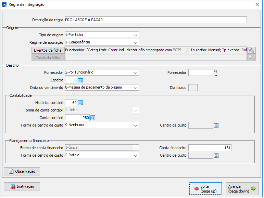Image resolution: width=264 pixels, height=198 pixels.
Task: Open Centro de custo lookup in Contabilidade
Action: click(216, 125)
